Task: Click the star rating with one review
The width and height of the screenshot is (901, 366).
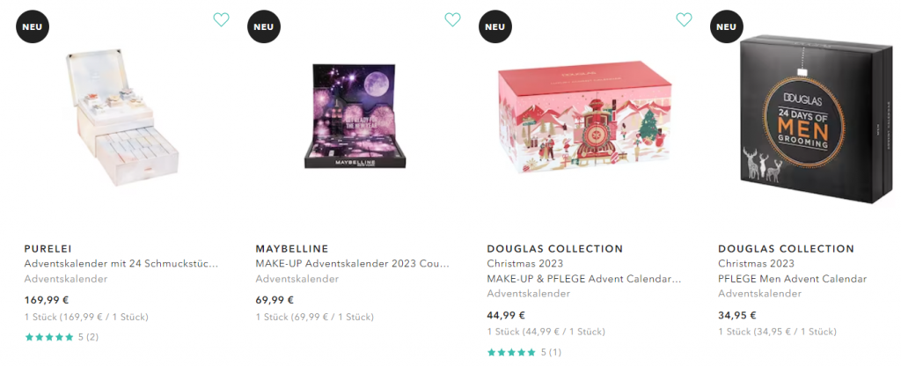Action: (x=524, y=352)
